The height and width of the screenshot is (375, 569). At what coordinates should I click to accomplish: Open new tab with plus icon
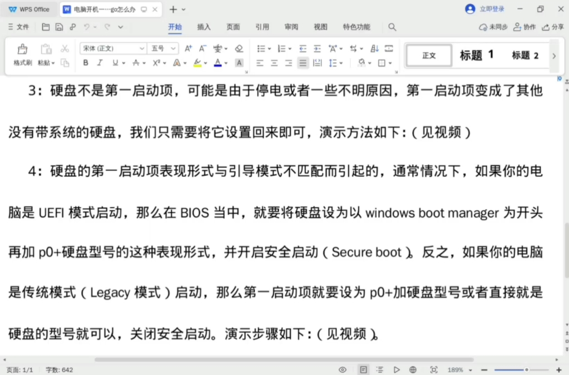pos(173,9)
